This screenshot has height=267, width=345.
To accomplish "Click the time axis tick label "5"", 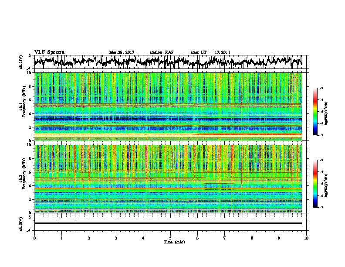I will pos(170,238).
